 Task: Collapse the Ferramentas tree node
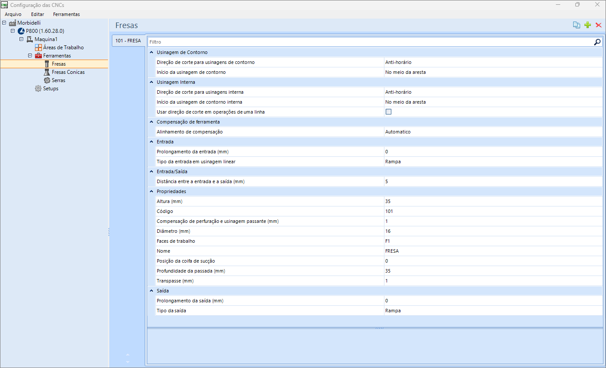[30, 55]
